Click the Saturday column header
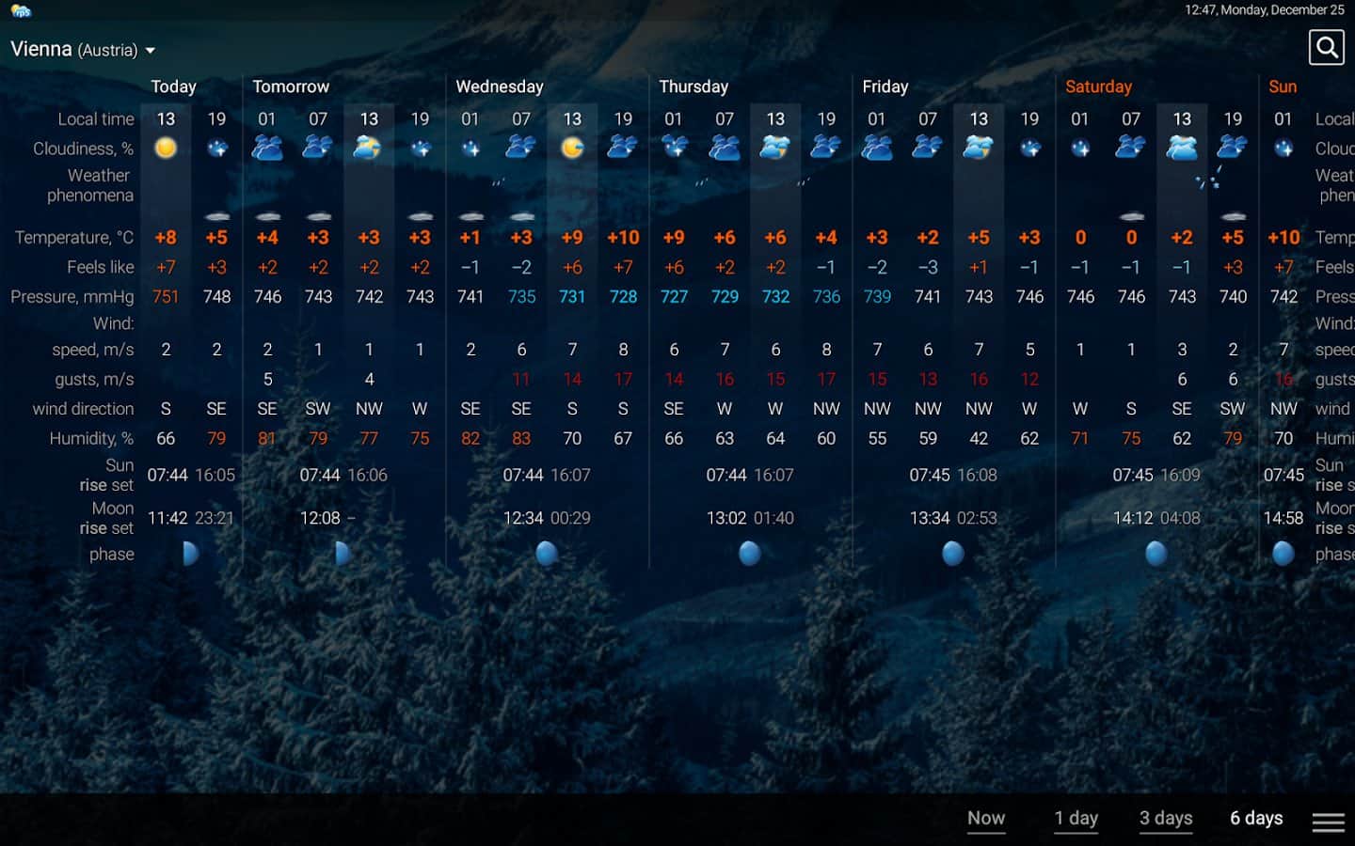The width and height of the screenshot is (1355, 846). click(1098, 86)
